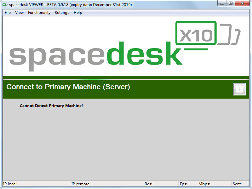
Task: Open the View menu to toggle display options
Action: 19,13
